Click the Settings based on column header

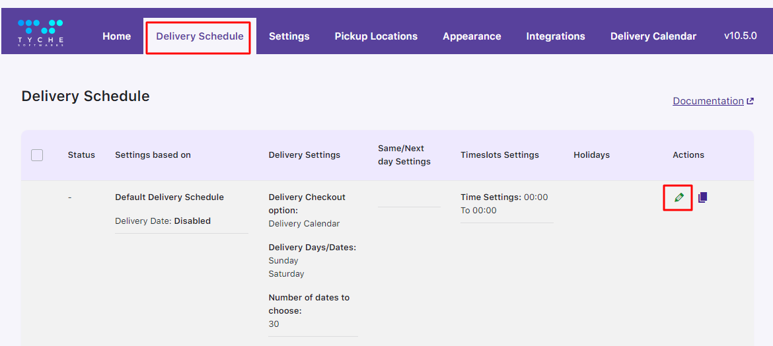(x=153, y=155)
